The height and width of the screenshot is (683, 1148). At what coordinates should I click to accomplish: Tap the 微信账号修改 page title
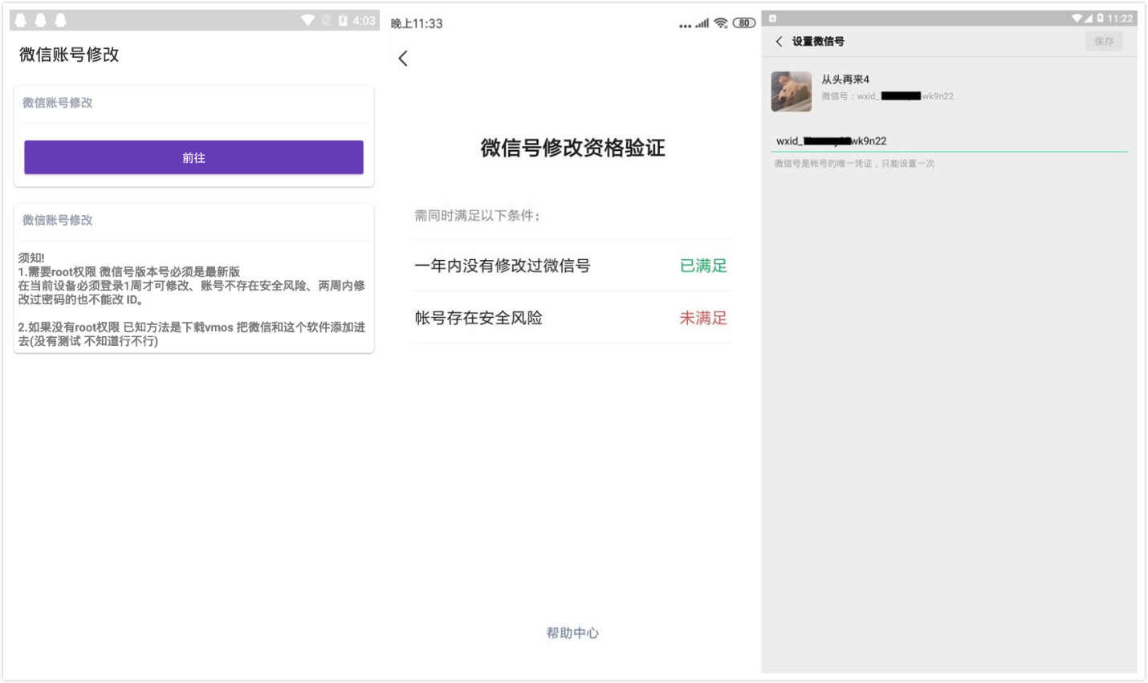coord(69,55)
